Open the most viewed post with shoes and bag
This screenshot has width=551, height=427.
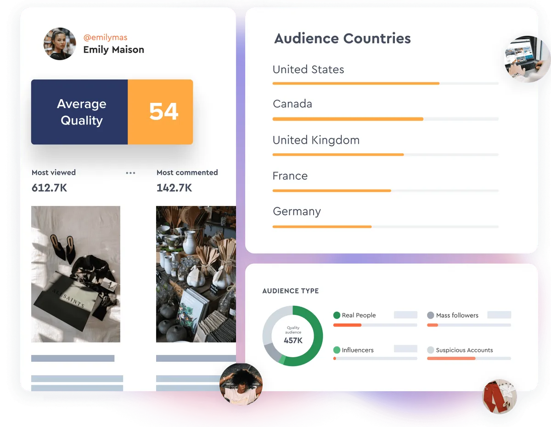click(x=76, y=274)
